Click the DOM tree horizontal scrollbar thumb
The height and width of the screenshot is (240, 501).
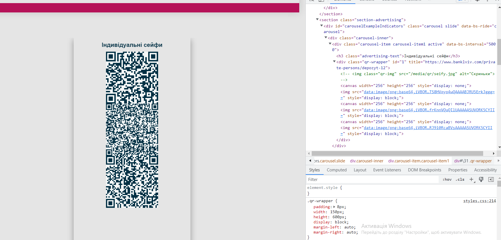coord(397,154)
